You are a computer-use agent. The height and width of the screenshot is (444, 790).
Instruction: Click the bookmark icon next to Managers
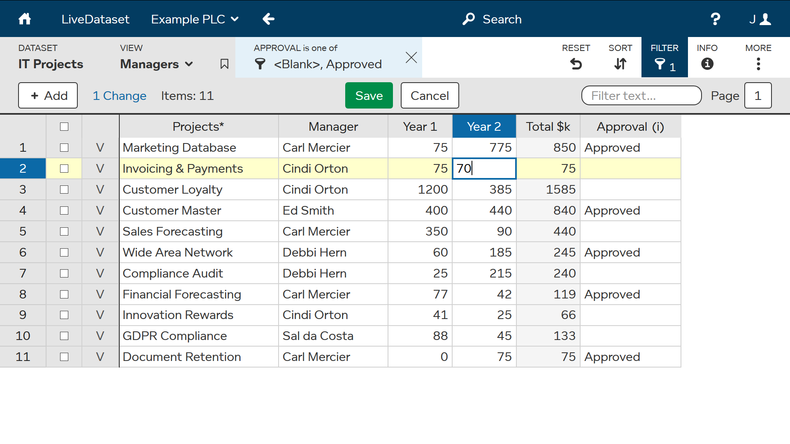coord(224,64)
